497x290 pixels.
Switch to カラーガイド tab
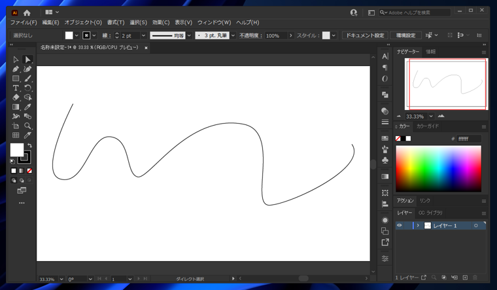coord(428,126)
